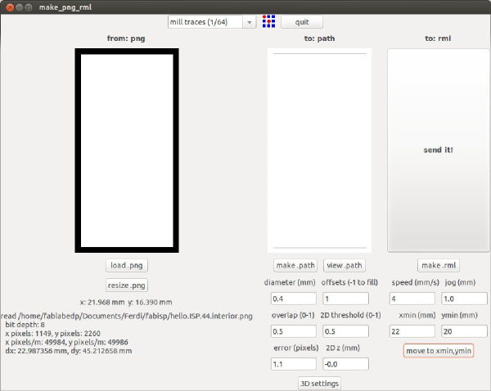491x391 pixels.
Task: Click the load .png button
Action: point(127,266)
